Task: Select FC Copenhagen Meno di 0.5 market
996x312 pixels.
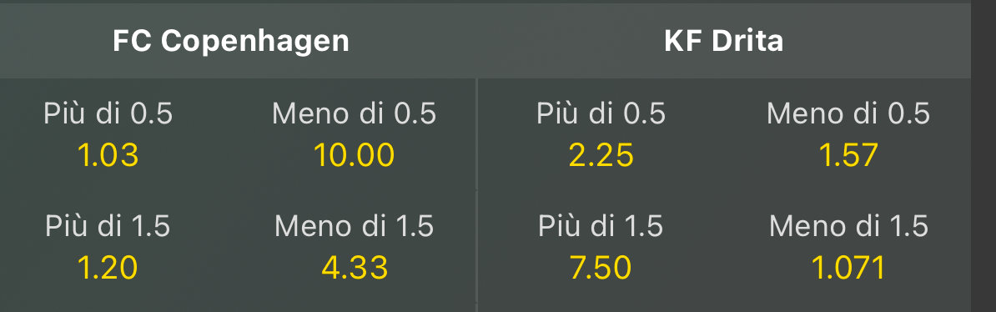Action: [354, 134]
